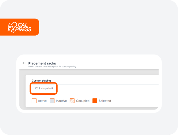Viewport: 178px width, 135px height.
Task: Click the Local Express logo
Action: (x=19, y=27)
